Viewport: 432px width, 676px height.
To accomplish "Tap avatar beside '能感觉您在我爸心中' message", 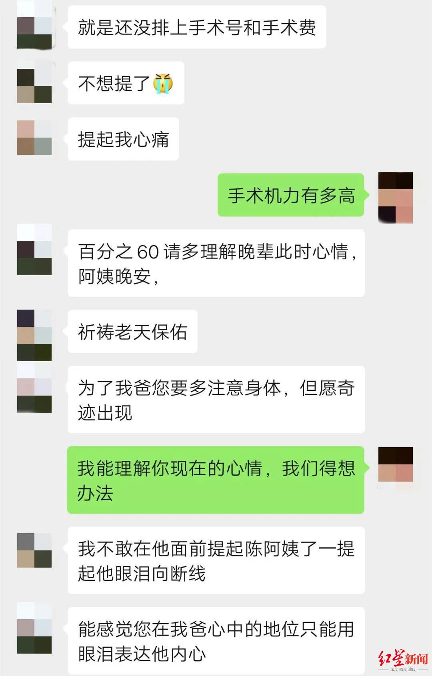I will click(x=34, y=628).
